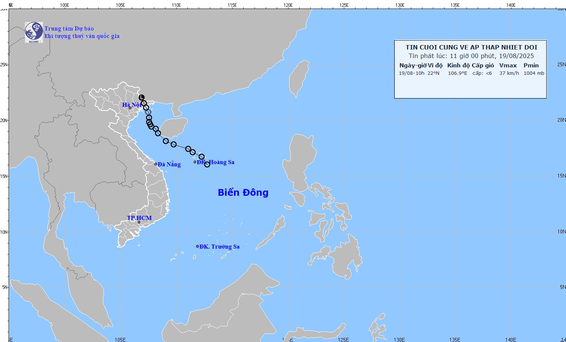This screenshot has height=342, width=566.
Task: Select the black L storm-center marker
Action: 142,98
